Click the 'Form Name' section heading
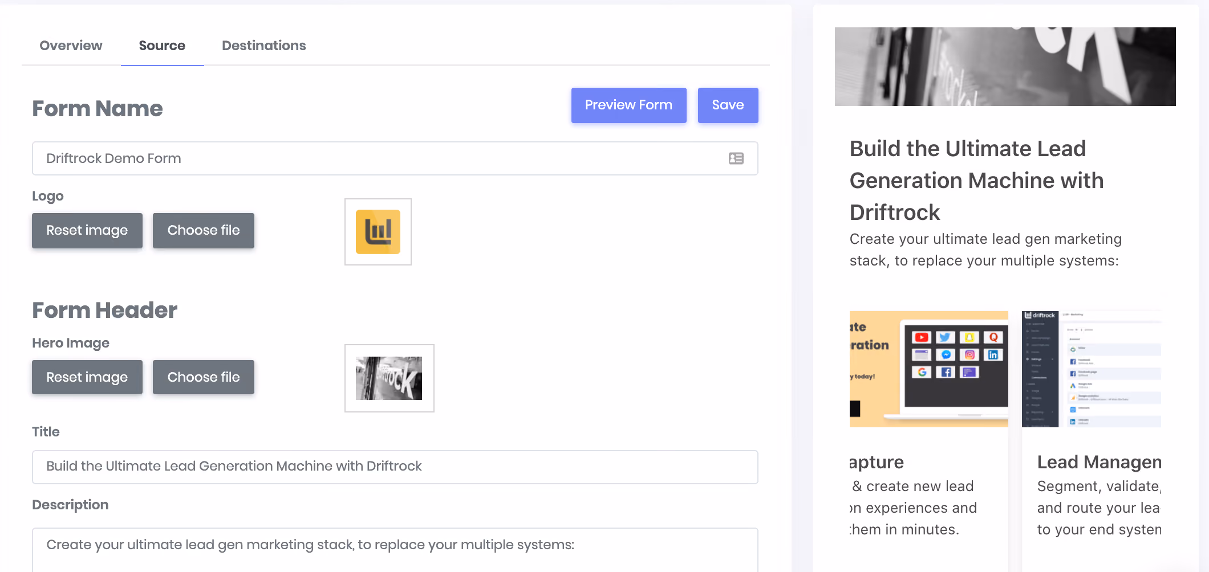The image size is (1209, 572). point(98,109)
